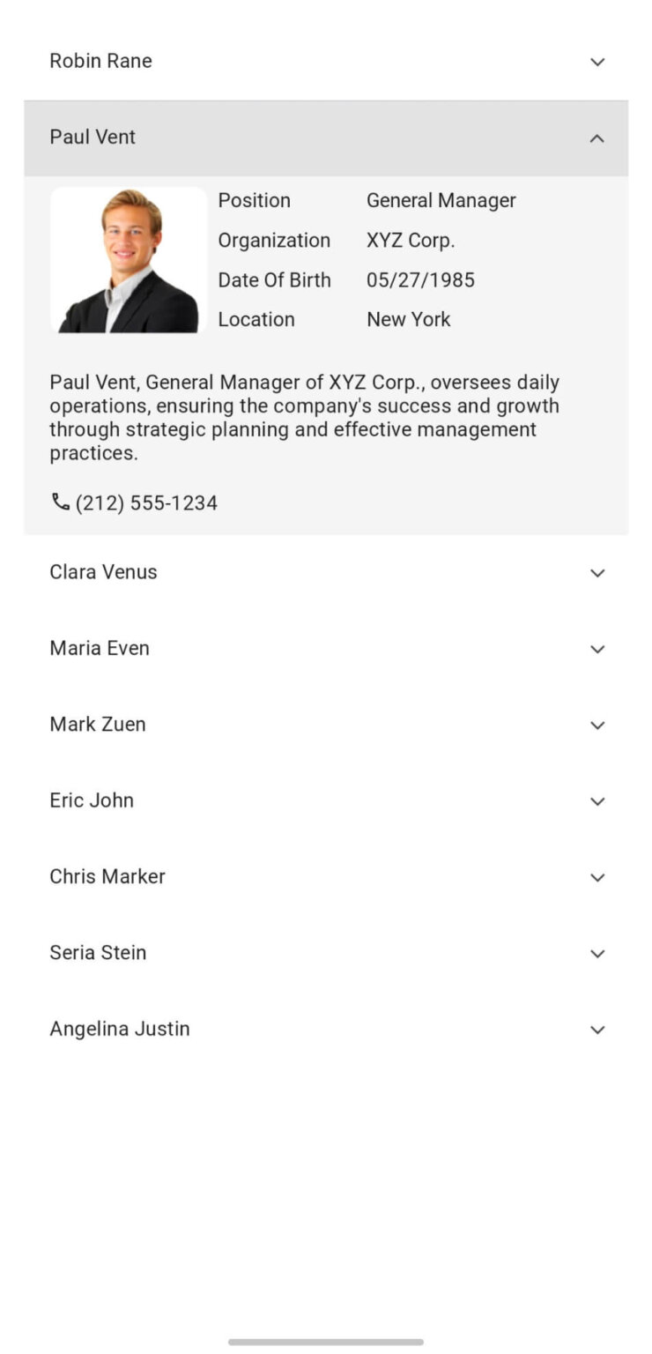Call the number (212) 555-1234
Image resolution: width=652 pixels, height=1354 pixels.
pos(146,502)
